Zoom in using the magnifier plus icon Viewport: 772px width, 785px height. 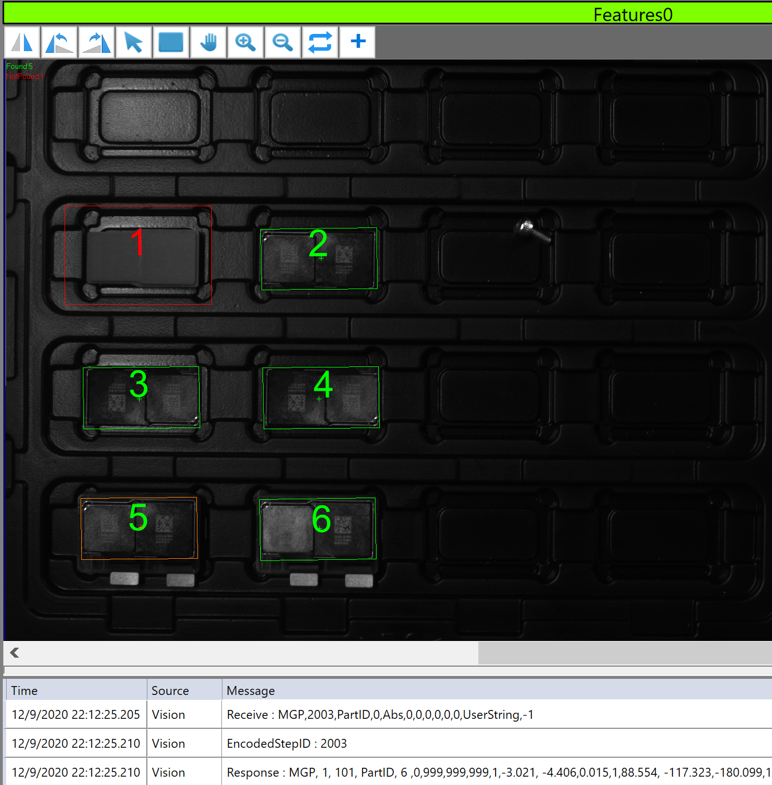pos(245,42)
